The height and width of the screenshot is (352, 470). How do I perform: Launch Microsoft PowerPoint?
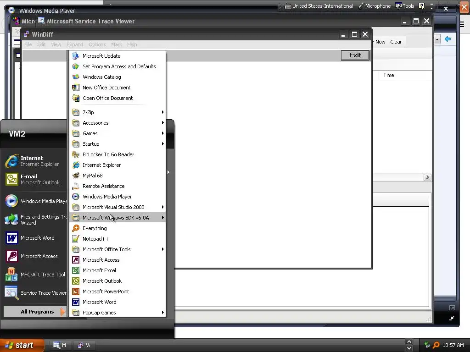pyautogui.click(x=117, y=291)
